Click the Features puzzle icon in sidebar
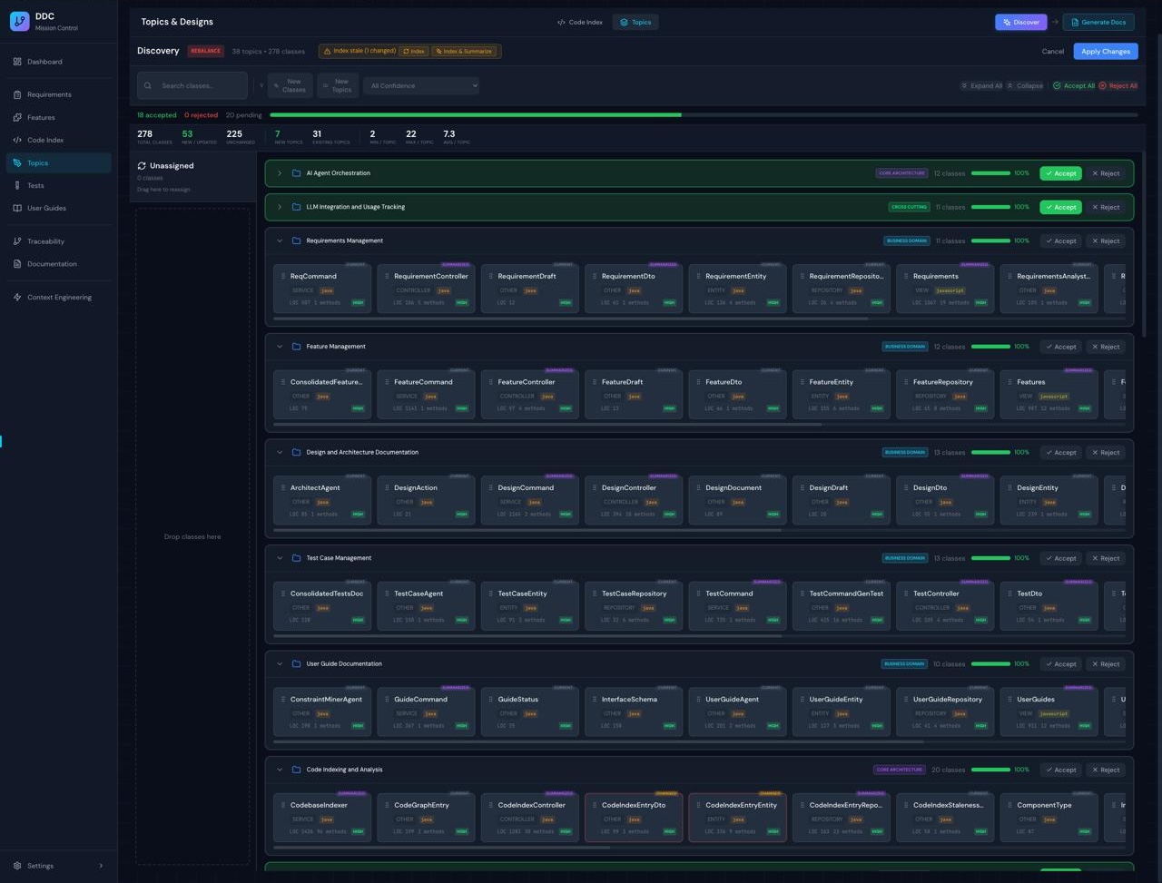Viewport: 1162px width, 883px height. (17, 117)
